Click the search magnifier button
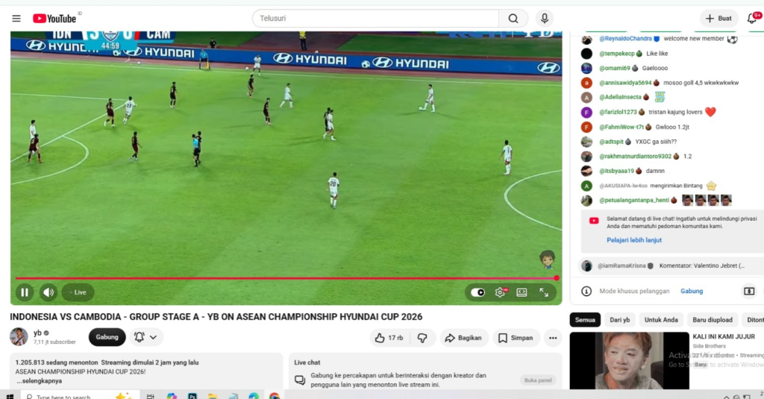764x399 pixels. (x=513, y=19)
